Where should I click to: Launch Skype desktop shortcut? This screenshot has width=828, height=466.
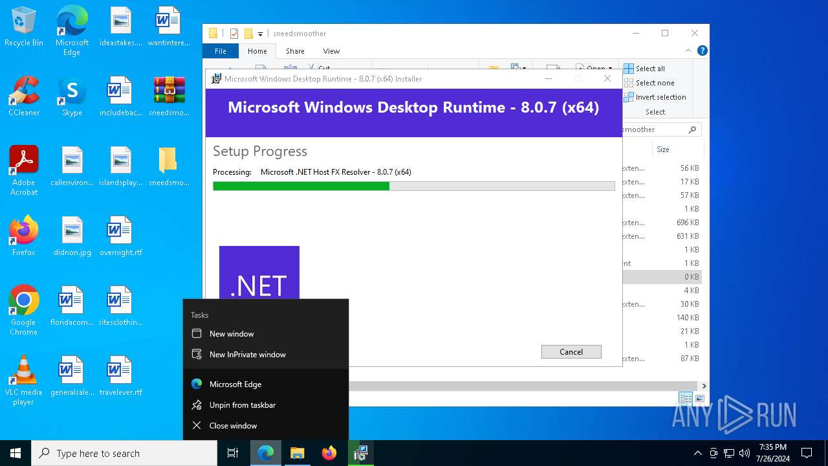pyautogui.click(x=72, y=96)
